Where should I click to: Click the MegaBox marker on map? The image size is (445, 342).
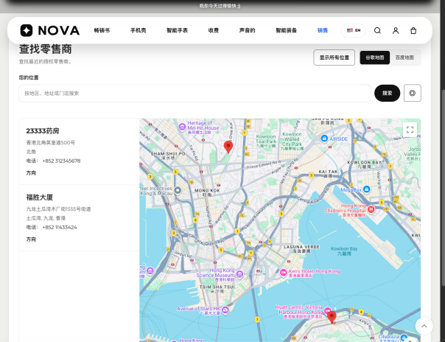tap(366, 189)
